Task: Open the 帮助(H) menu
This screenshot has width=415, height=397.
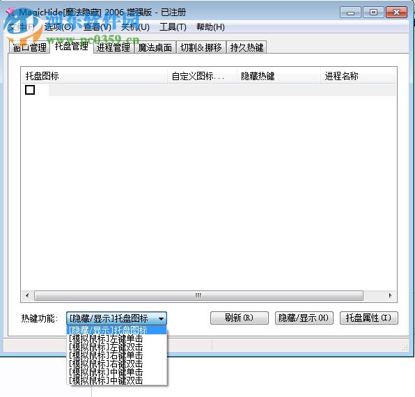Action: [x=210, y=26]
